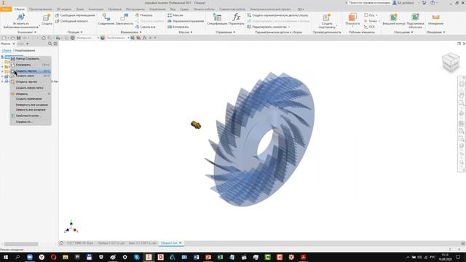This screenshot has height=262, width=466.
Task: Click Зеркальное отражение tool
Action: pyautogui.click(x=186, y=21)
